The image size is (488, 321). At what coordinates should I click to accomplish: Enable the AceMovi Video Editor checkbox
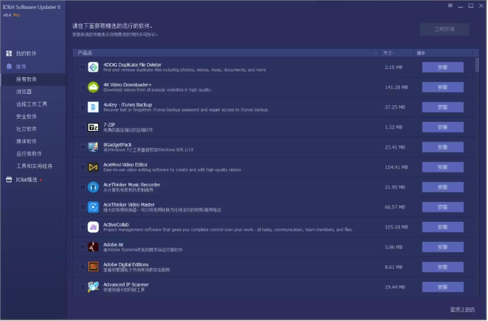(83, 167)
